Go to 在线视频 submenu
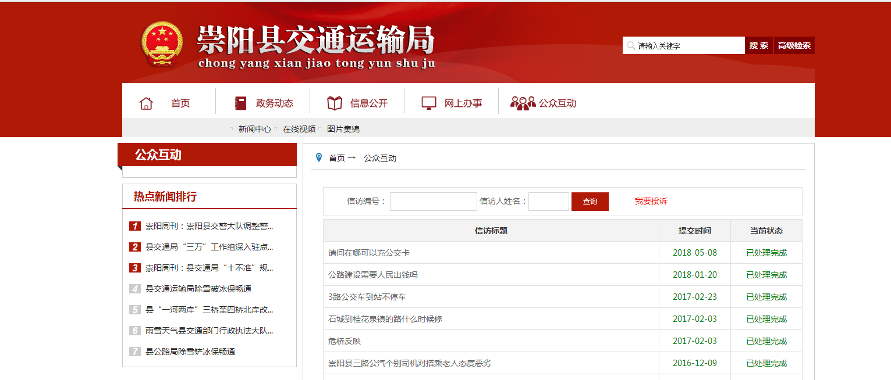The width and height of the screenshot is (891, 380). [x=299, y=129]
